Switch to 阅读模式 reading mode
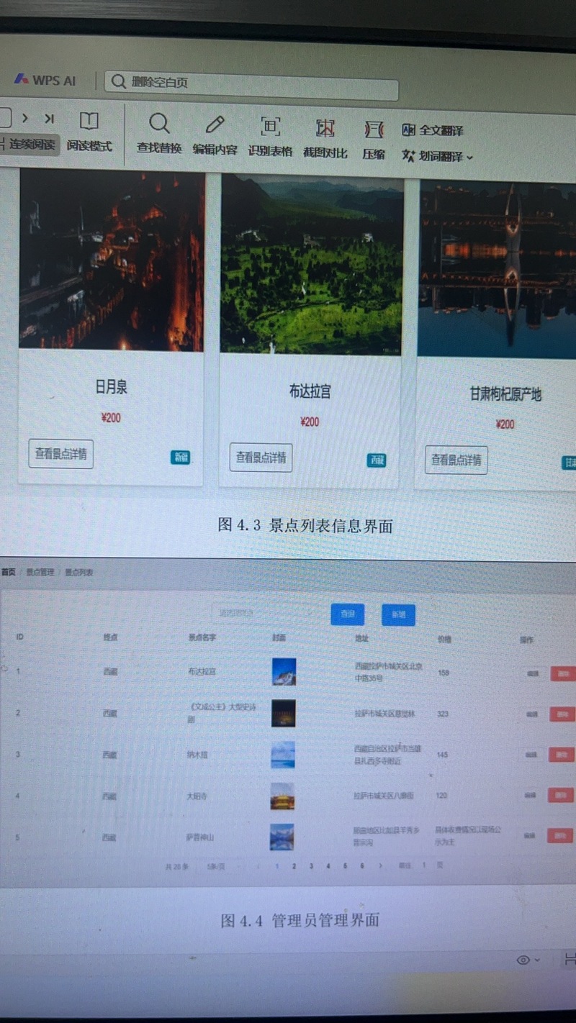 tap(89, 132)
